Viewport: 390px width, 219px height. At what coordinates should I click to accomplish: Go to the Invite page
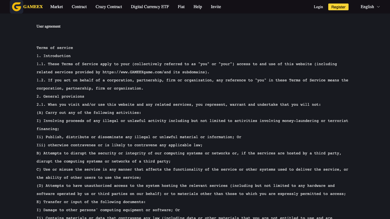pos(216,7)
